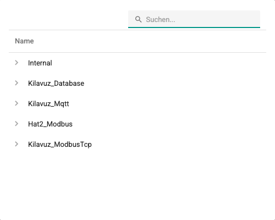Image resolution: width=275 pixels, height=220 pixels.
Task: Click the Name column header
Action: [24, 41]
